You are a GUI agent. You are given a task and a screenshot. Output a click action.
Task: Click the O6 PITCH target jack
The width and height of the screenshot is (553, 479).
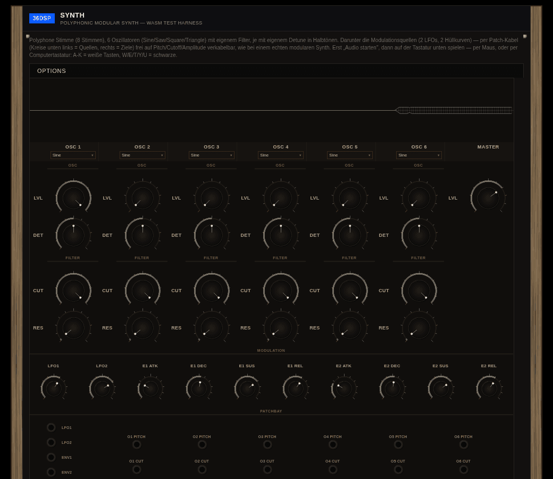pos(464,445)
